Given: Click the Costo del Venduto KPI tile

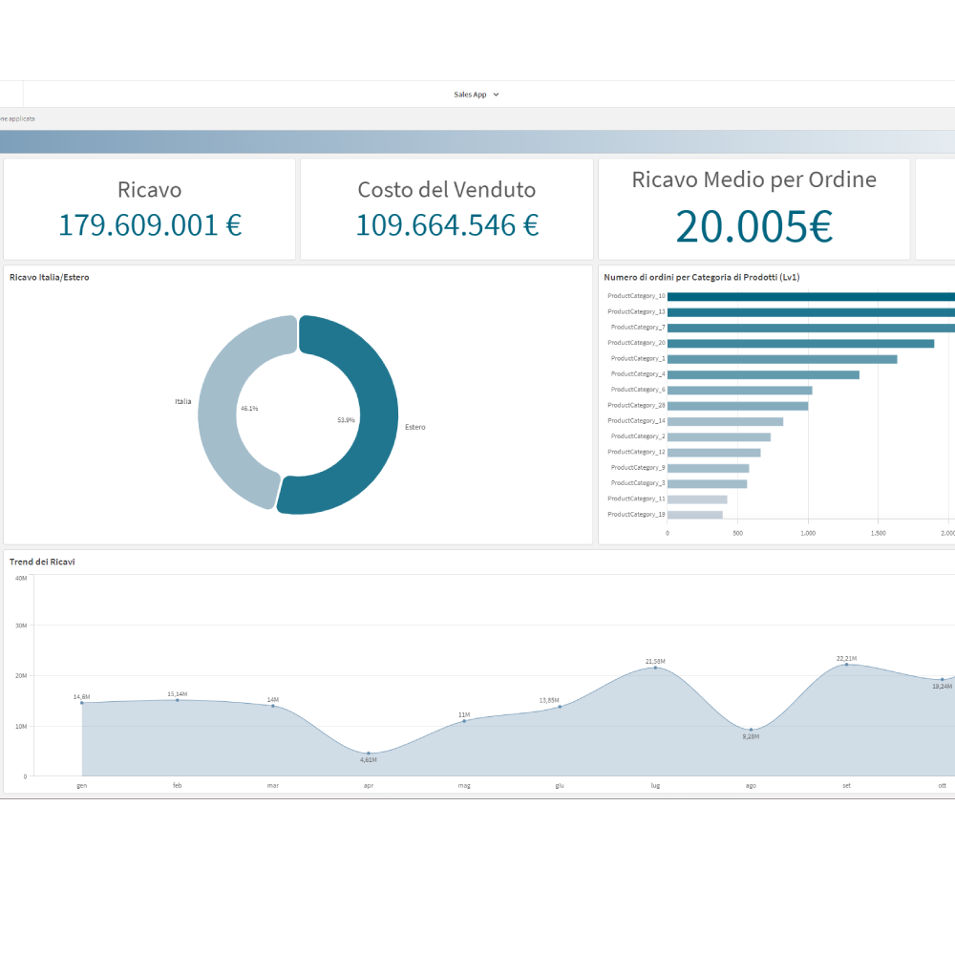Looking at the screenshot, I should pyautogui.click(x=446, y=208).
